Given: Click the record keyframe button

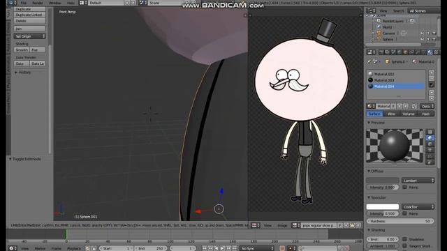Looking at the screenshot, I should (x=281, y=248).
